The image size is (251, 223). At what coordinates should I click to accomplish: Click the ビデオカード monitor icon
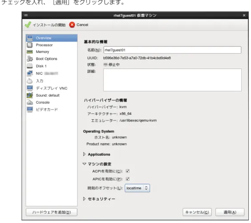click(x=30, y=109)
